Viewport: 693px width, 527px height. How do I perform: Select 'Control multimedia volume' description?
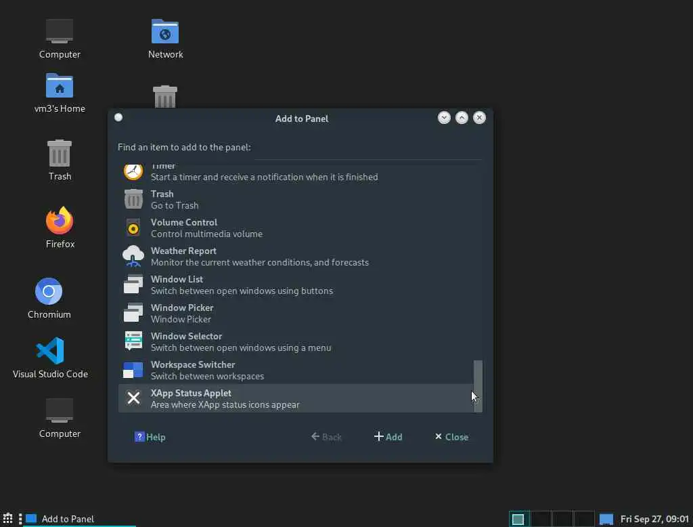[206, 234]
